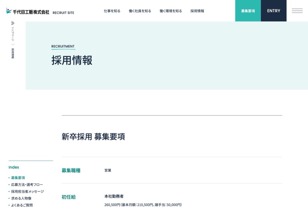The width and height of the screenshot is (308, 214).
Task: Jump to 求める人物像 in Index
Action: click(21, 198)
